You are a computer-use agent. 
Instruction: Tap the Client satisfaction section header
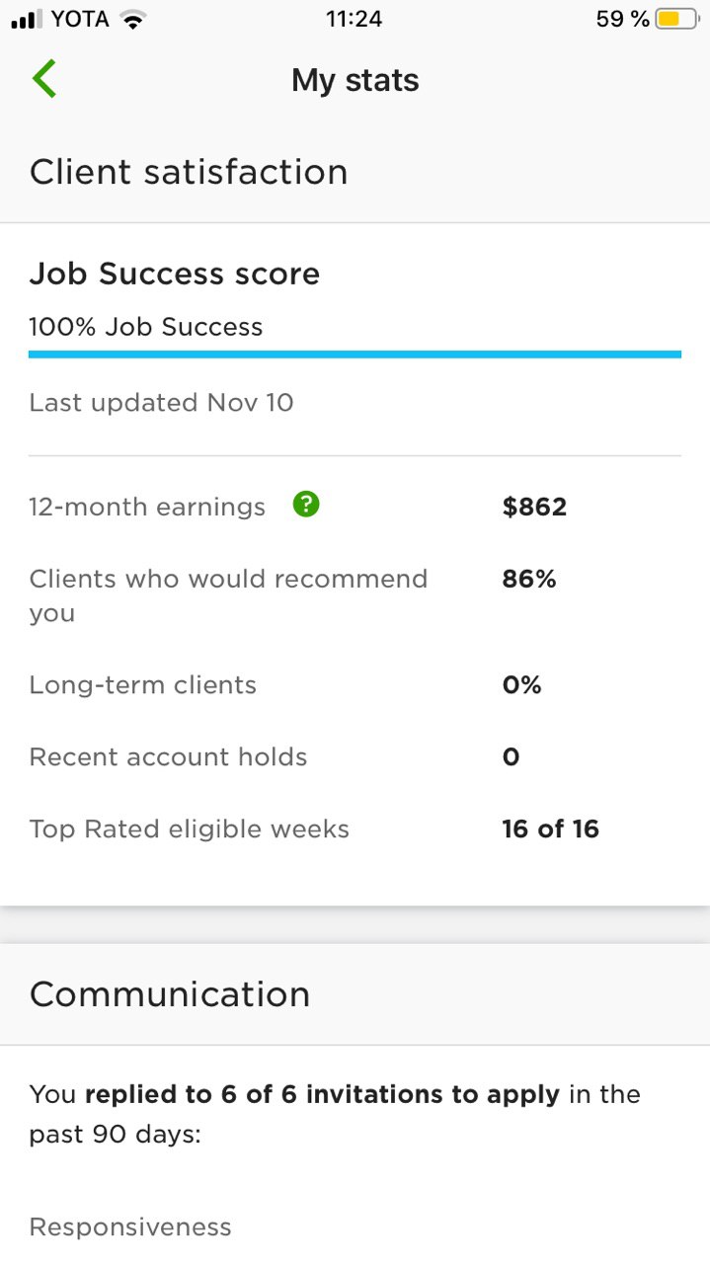tap(189, 172)
